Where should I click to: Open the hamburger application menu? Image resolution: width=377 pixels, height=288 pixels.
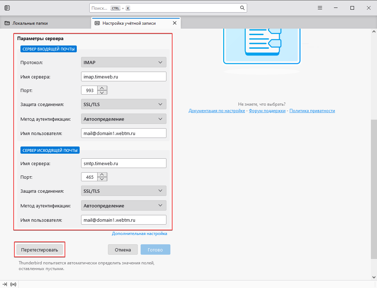click(320, 8)
